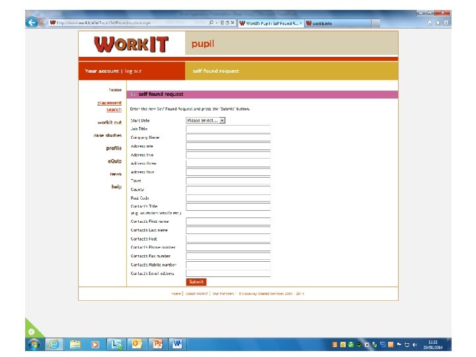Click the Post Code input field
Screen dimensions: 476x357
pyautogui.click(x=228, y=198)
